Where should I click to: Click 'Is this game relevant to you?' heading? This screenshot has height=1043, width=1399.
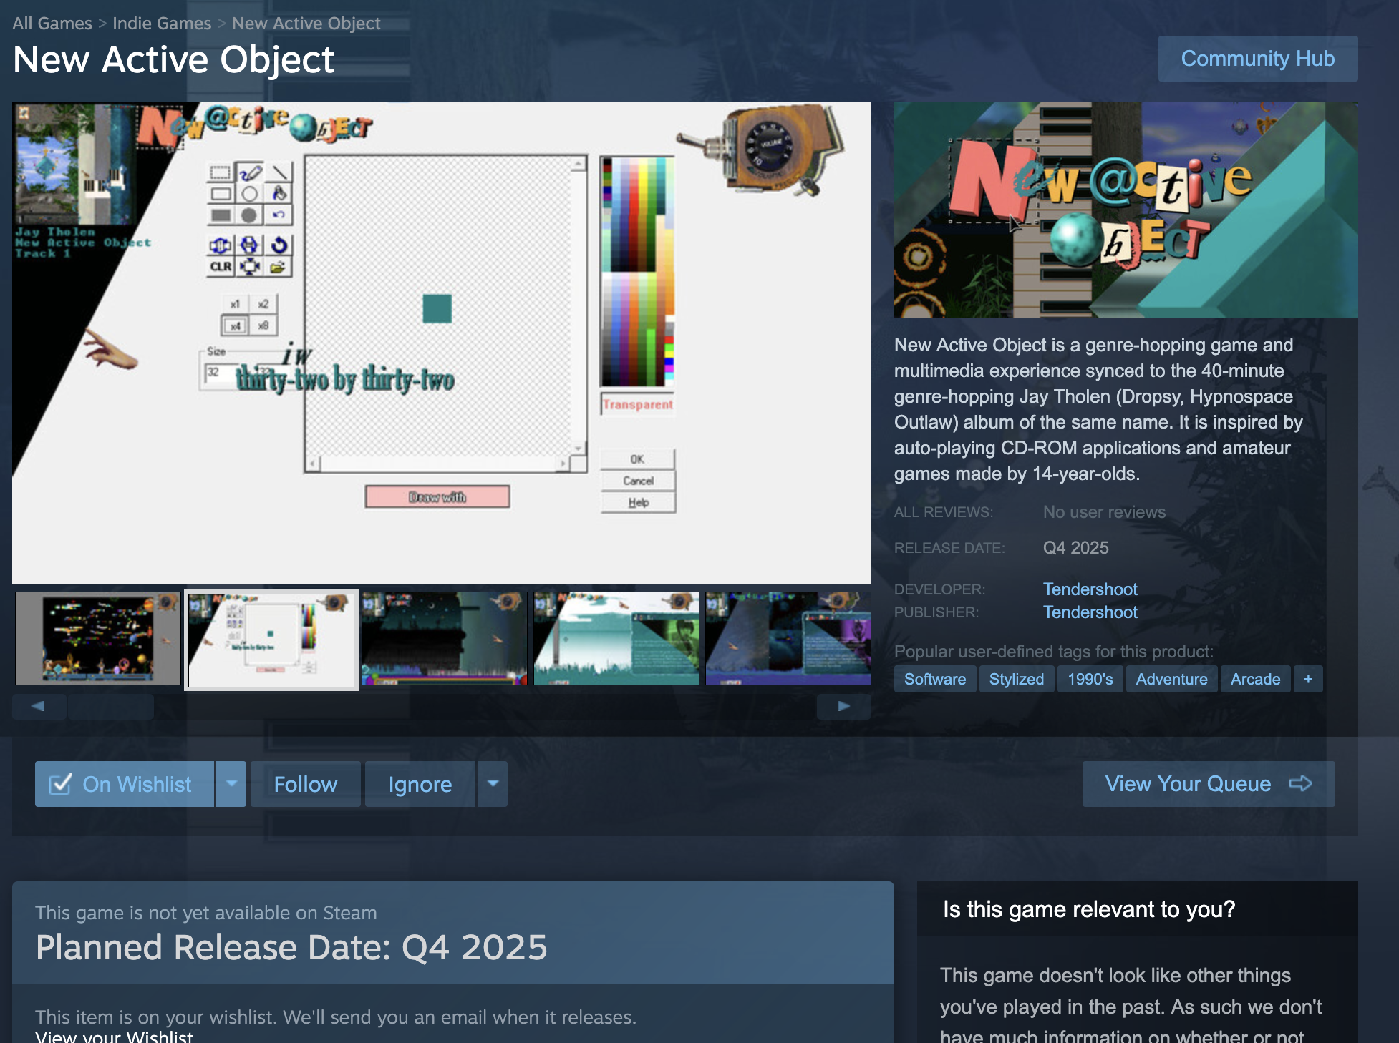[1089, 909]
